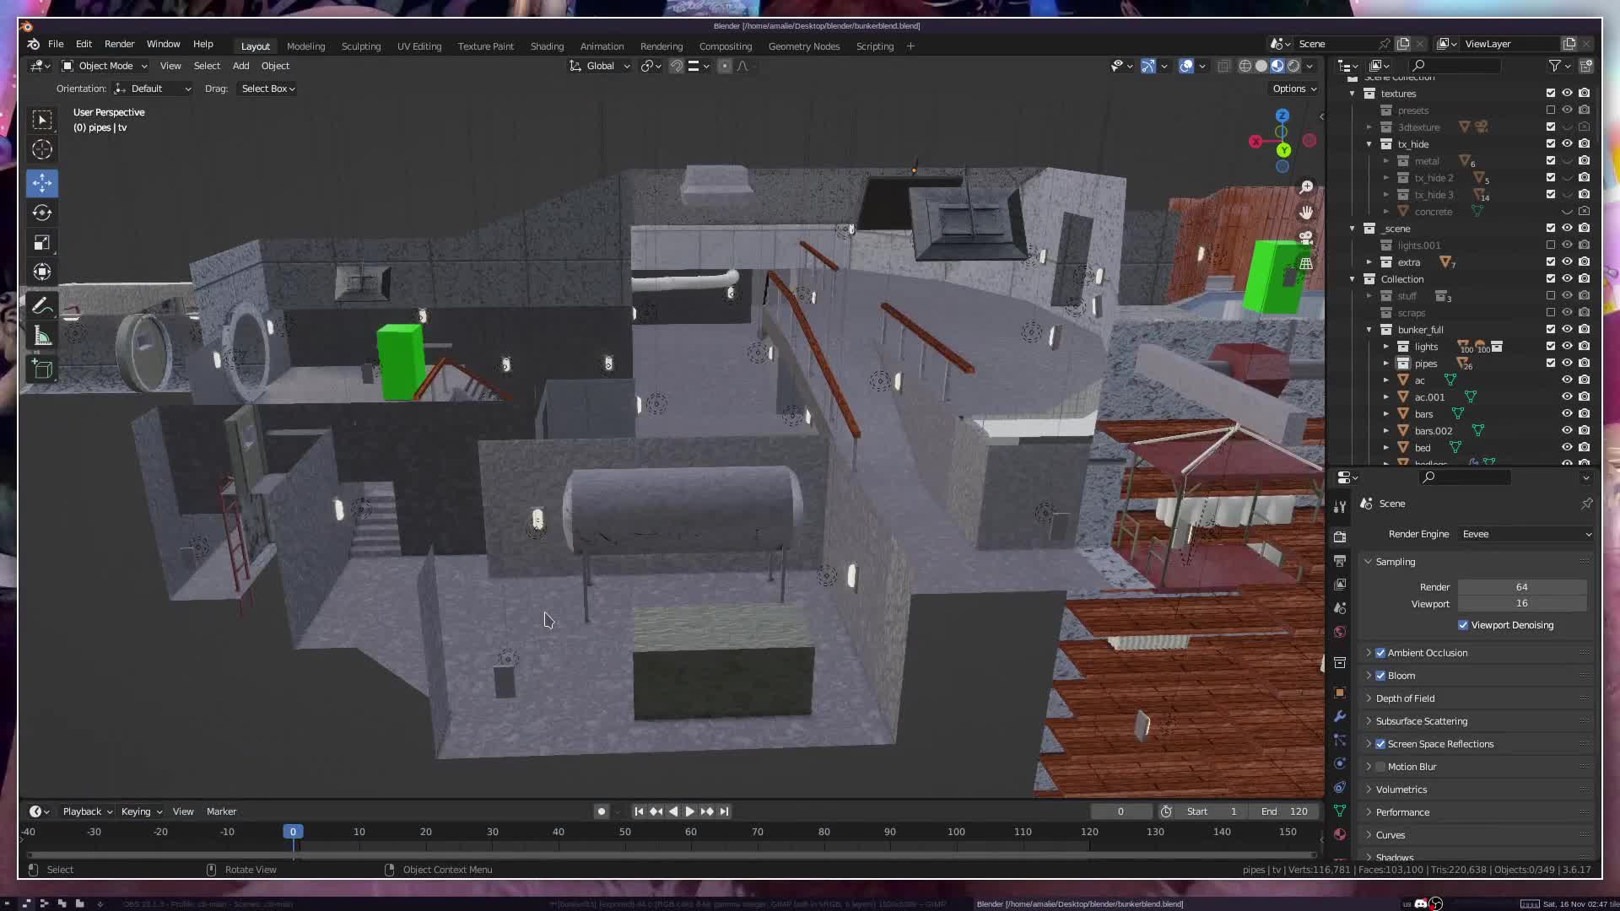
Task: Select the Scale tool
Action: tap(41, 243)
